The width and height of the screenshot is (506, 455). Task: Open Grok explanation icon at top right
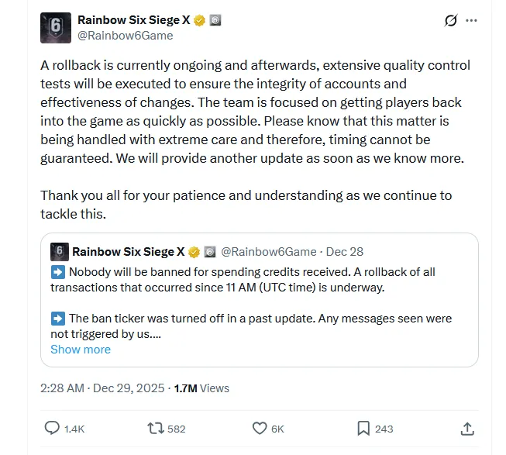[451, 21]
